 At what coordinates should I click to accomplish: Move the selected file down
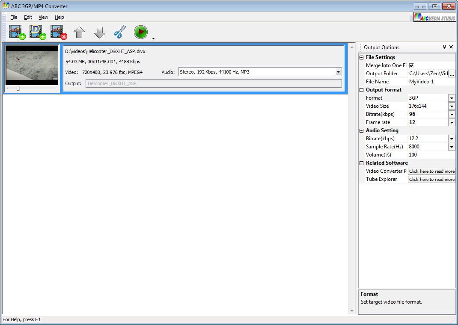(x=99, y=32)
